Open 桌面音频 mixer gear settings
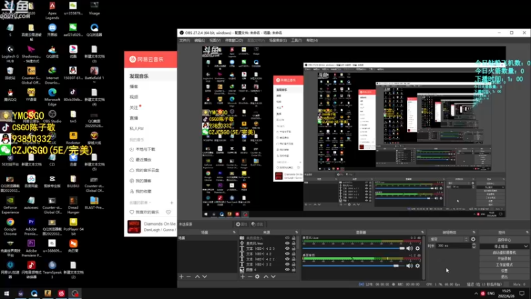The height and width of the screenshot is (299, 531). coord(417,266)
